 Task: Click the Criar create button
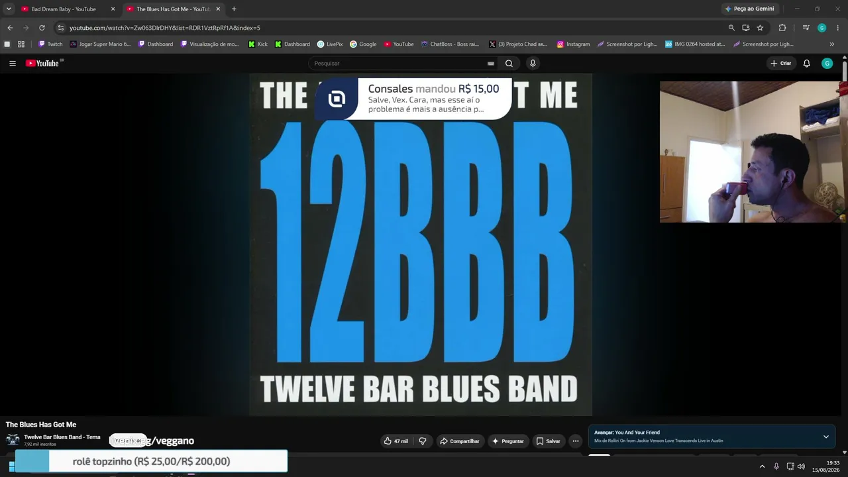[780, 64]
